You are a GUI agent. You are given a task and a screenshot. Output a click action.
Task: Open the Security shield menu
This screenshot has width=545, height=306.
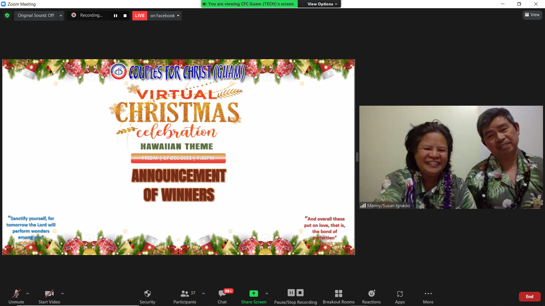147,297
